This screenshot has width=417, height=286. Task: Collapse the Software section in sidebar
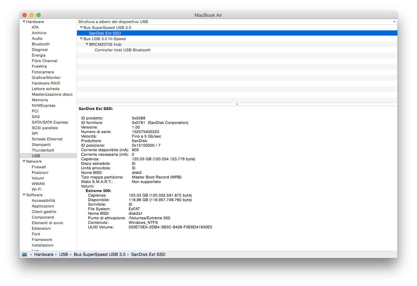pyautogui.click(x=24, y=195)
